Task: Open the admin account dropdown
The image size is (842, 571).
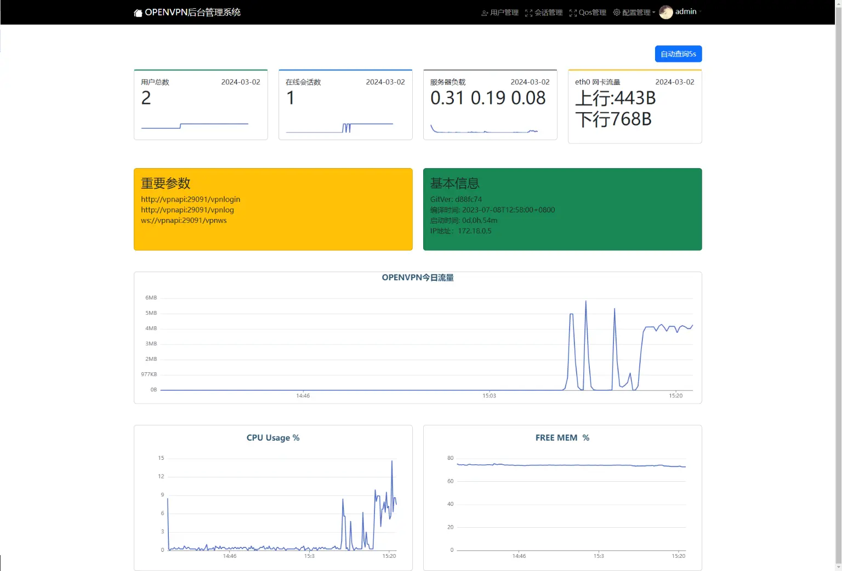Action: pos(680,12)
